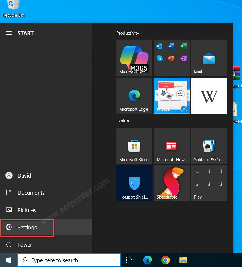Image resolution: width=242 pixels, height=267 pixels.
Task: Launch Word from the Office folder tile
Action: coord(171,46)
